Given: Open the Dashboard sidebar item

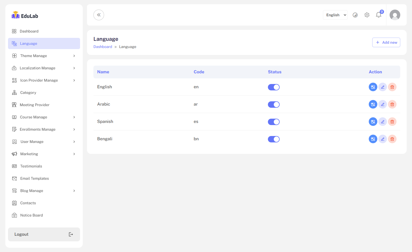Looking at the screenshot, I should (x=29, y=31).
